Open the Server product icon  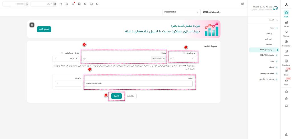pos(286,24)
